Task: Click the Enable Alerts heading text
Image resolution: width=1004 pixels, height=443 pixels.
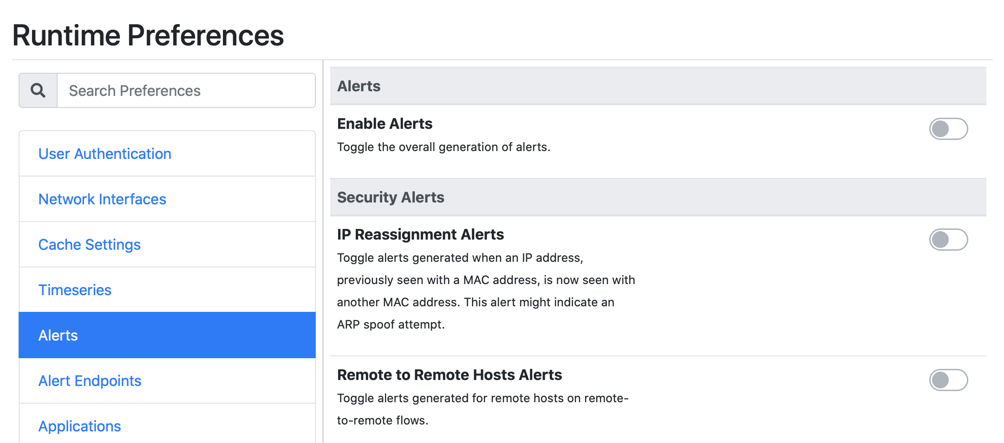Action: pos(385,123)
